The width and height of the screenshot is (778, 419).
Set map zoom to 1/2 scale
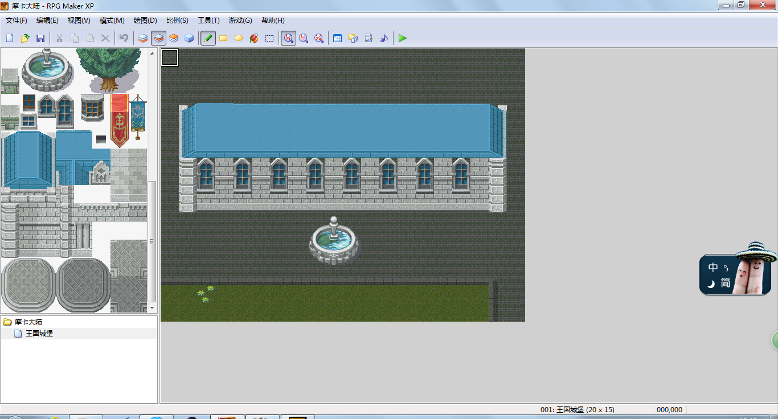tap(304, 38)
